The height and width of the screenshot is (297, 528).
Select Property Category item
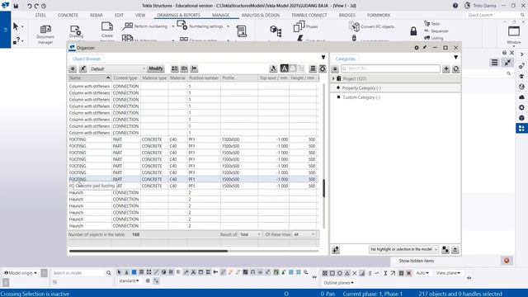pos(361,88)
